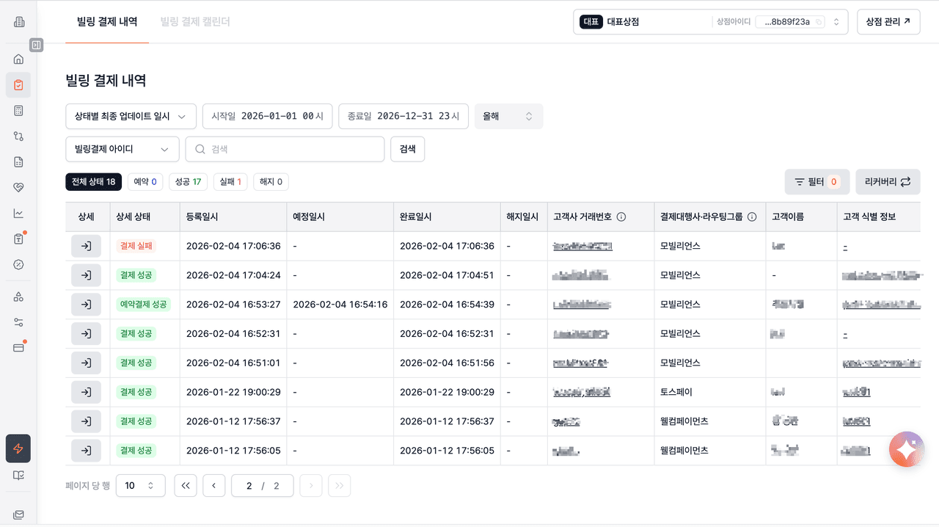The image size is (939, 527).
Task: Select the 예약 0 status chip
Action: (x=145, y=182)
